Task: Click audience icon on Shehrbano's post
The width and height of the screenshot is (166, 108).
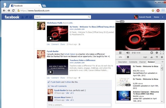Action: point(79,44)
